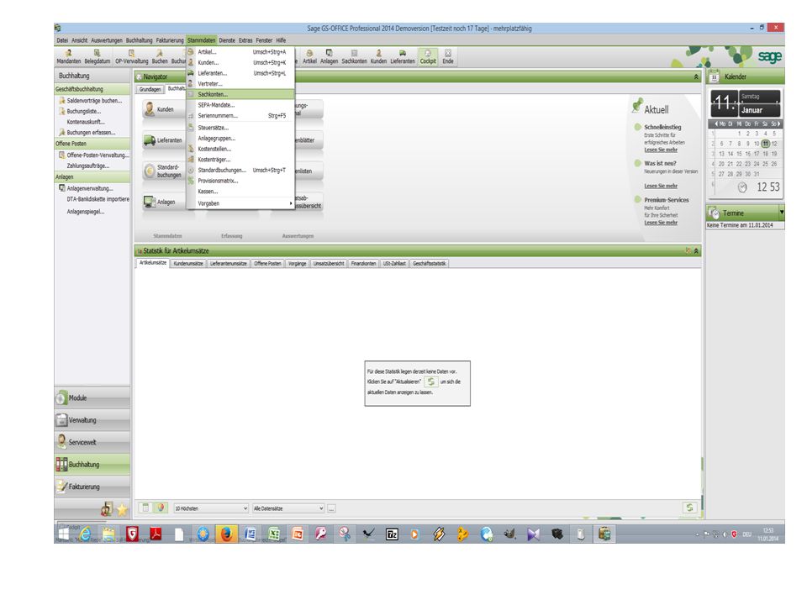Select day 15 in the calendar
Viewport: 807px width, 605px height.
pyautogui.click(x=739, y=154)
